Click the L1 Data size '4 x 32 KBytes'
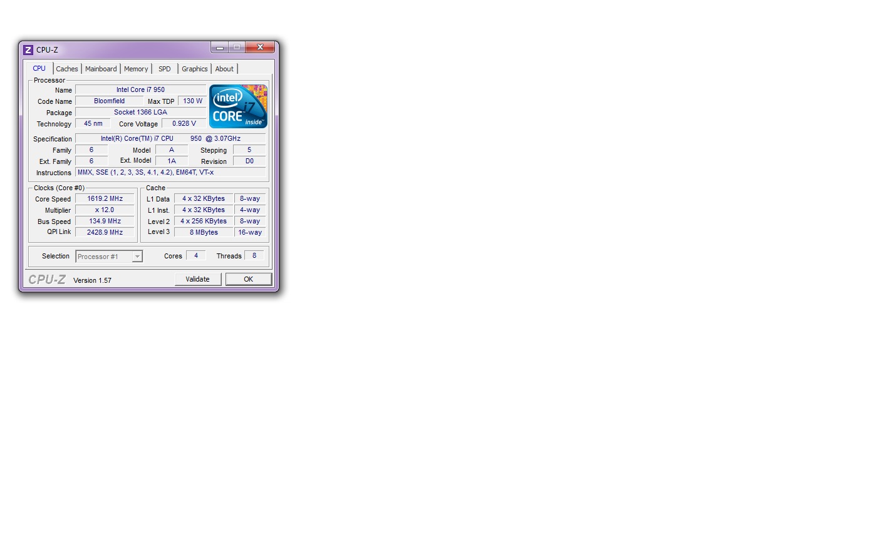Image resolution: width=872 pixels, height=550 pixels. pyautogui.click(x=204, y=199)
